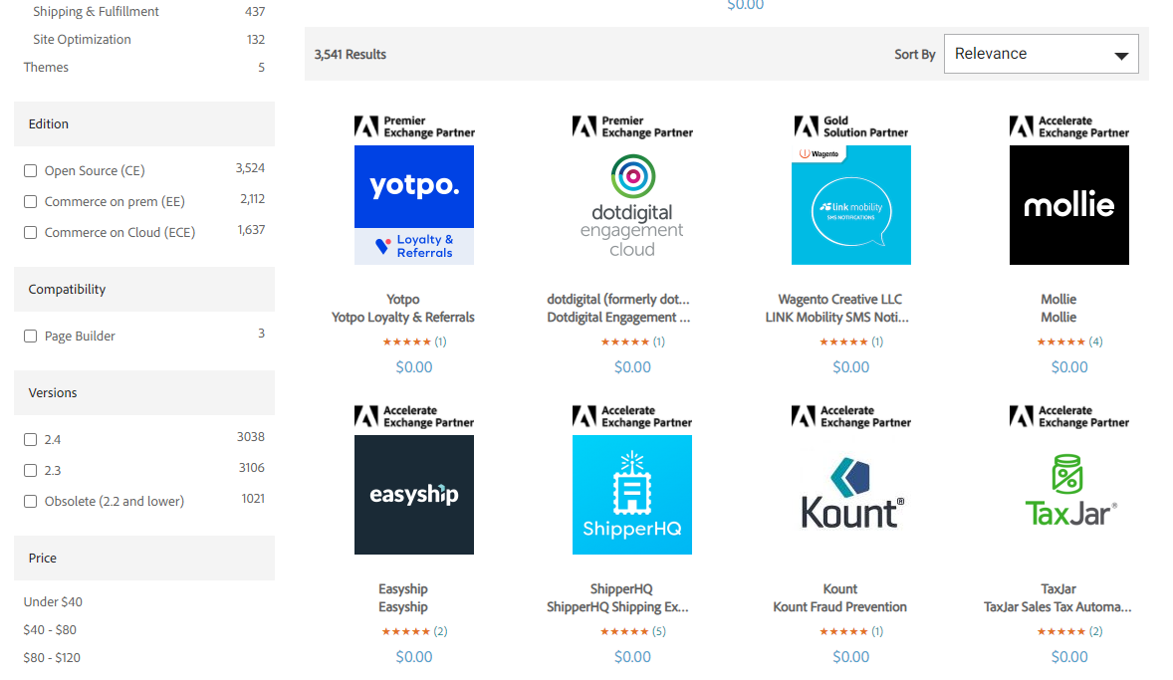Screen dimensions: 1173x680
Task: Click Premier Exchange Partner badge above Yotpo
Action: (414, 126)
